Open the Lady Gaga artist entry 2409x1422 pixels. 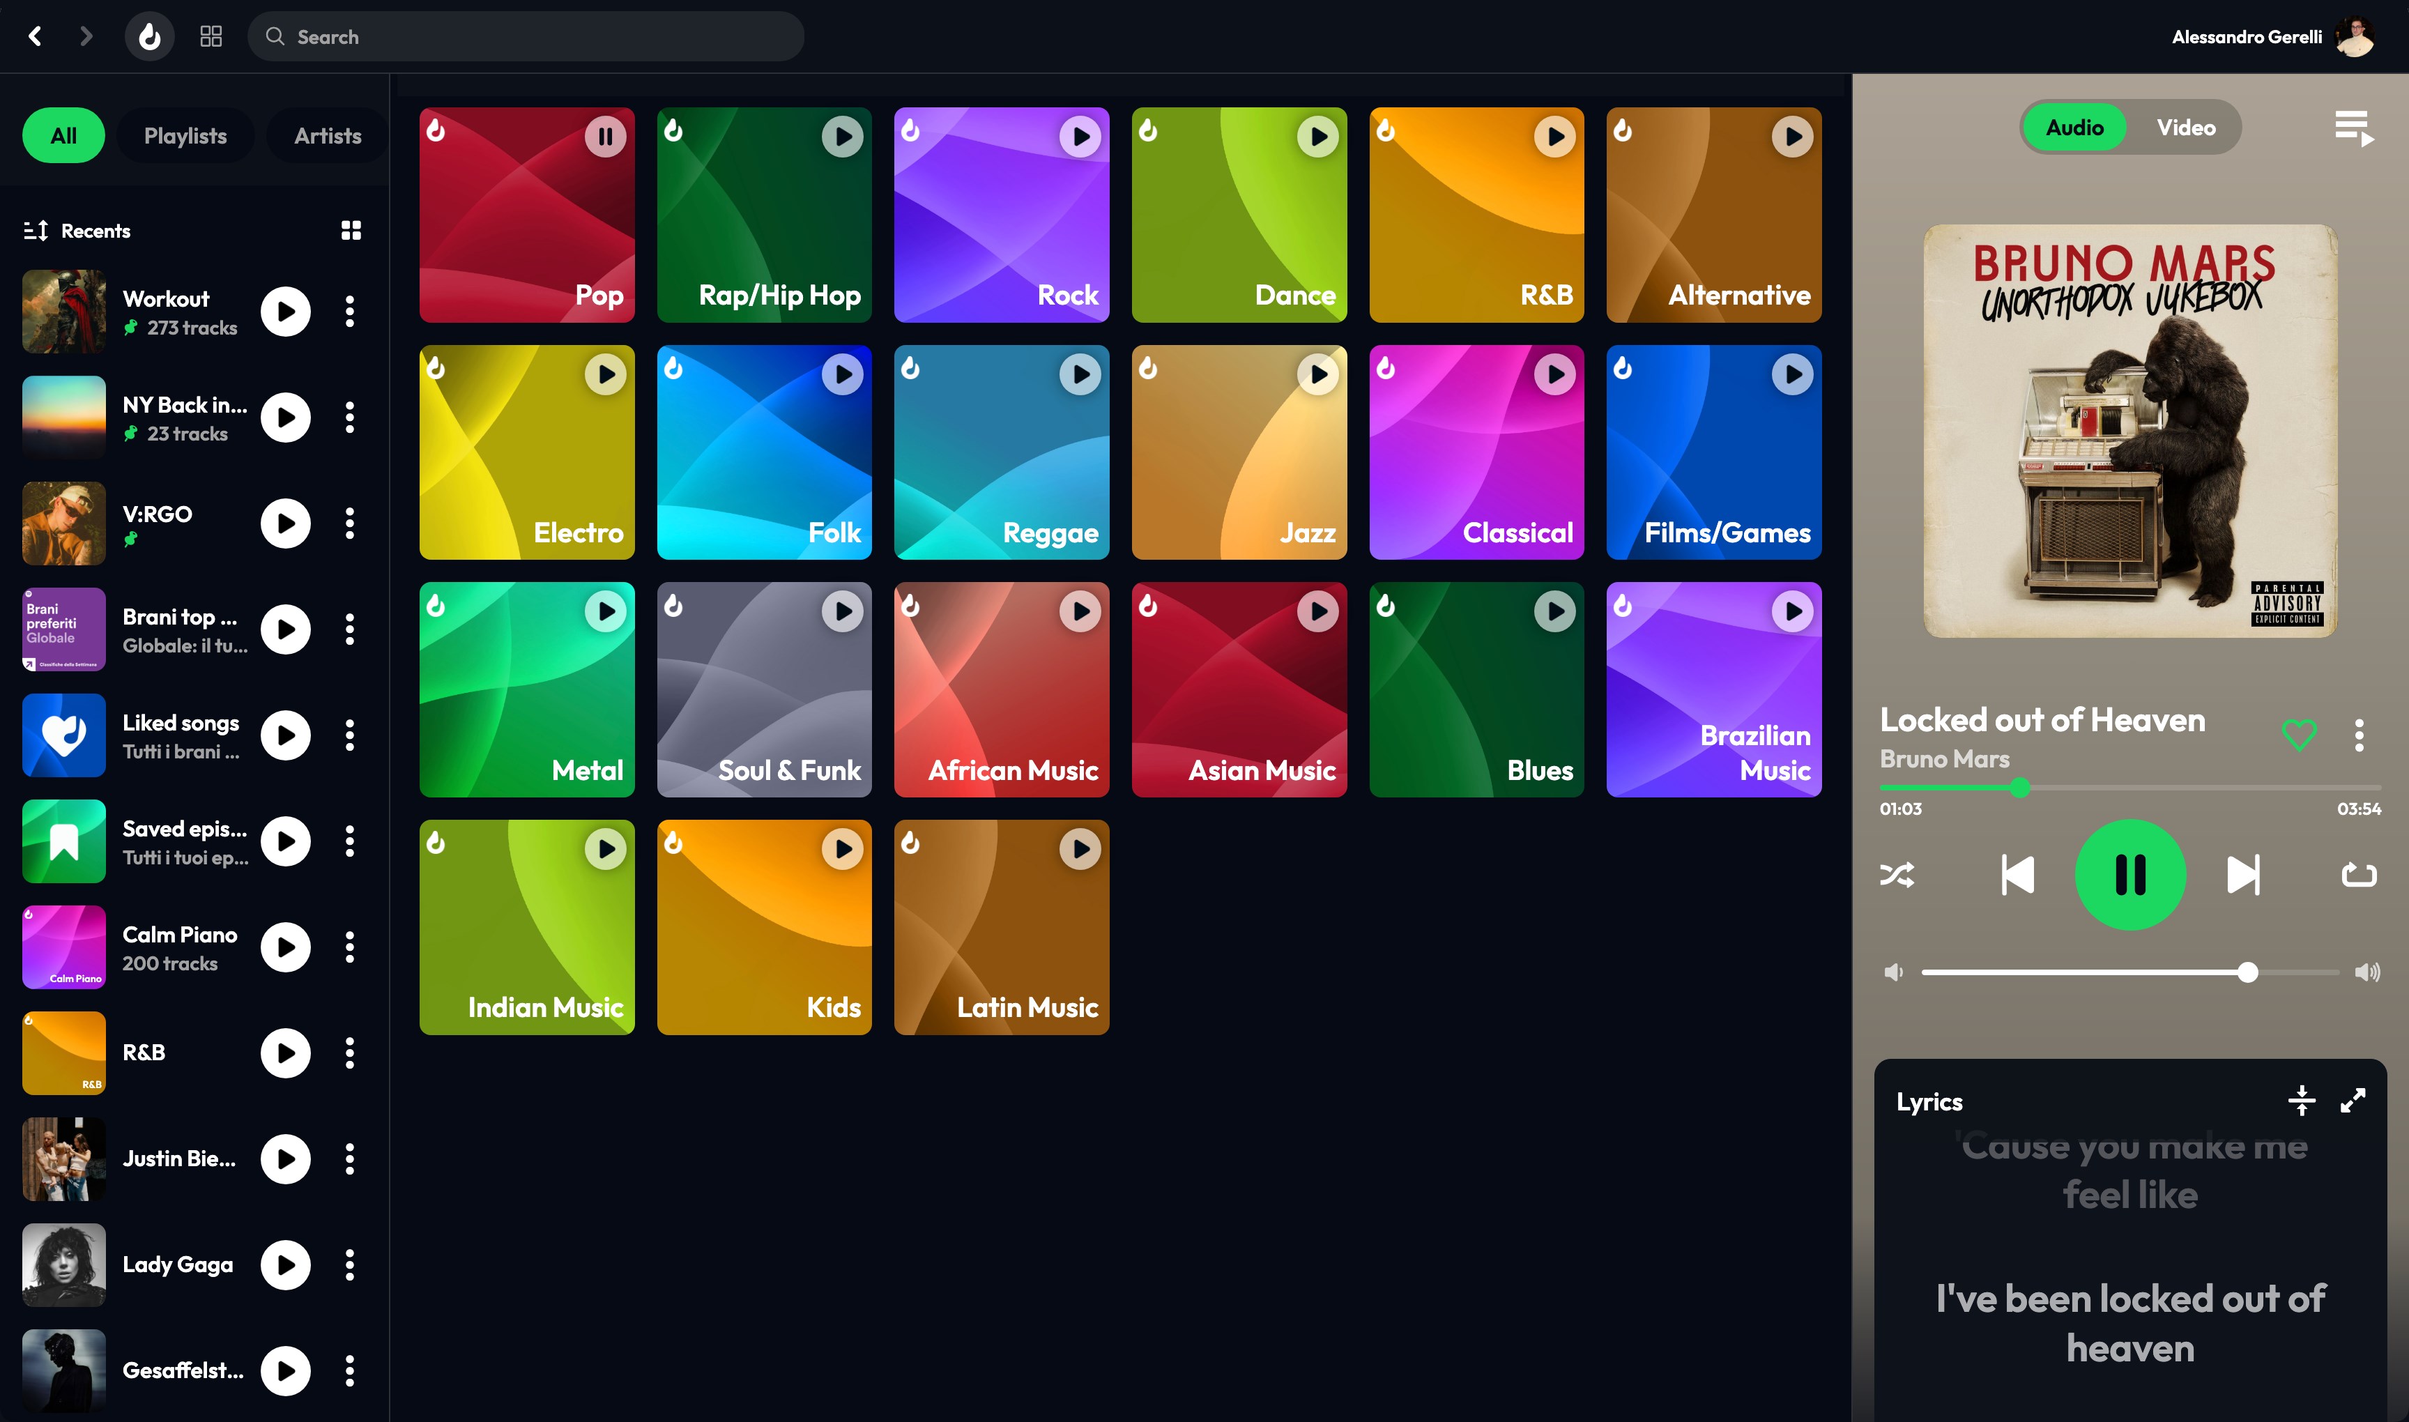(177, 1265)
